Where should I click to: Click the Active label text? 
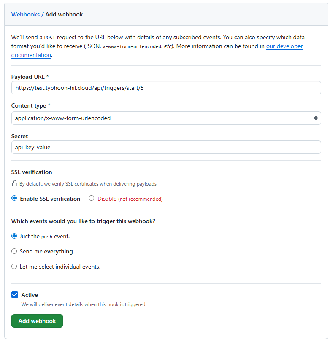coord(30,295)
